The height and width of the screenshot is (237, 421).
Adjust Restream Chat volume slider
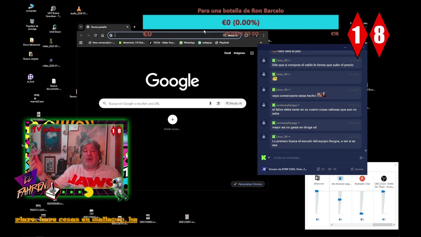coord(361,214)
